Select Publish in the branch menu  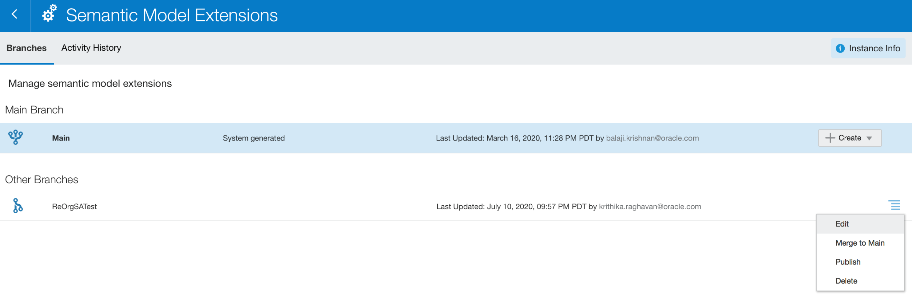pyautogui.click(x=847, y=262)
